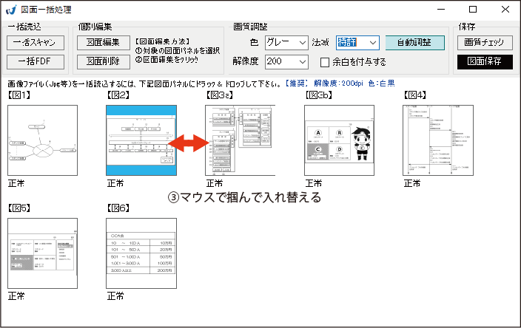This screenshot has height=328, width=521.
Task: Click the app logo icon in title bar
Action: point(10,10)
